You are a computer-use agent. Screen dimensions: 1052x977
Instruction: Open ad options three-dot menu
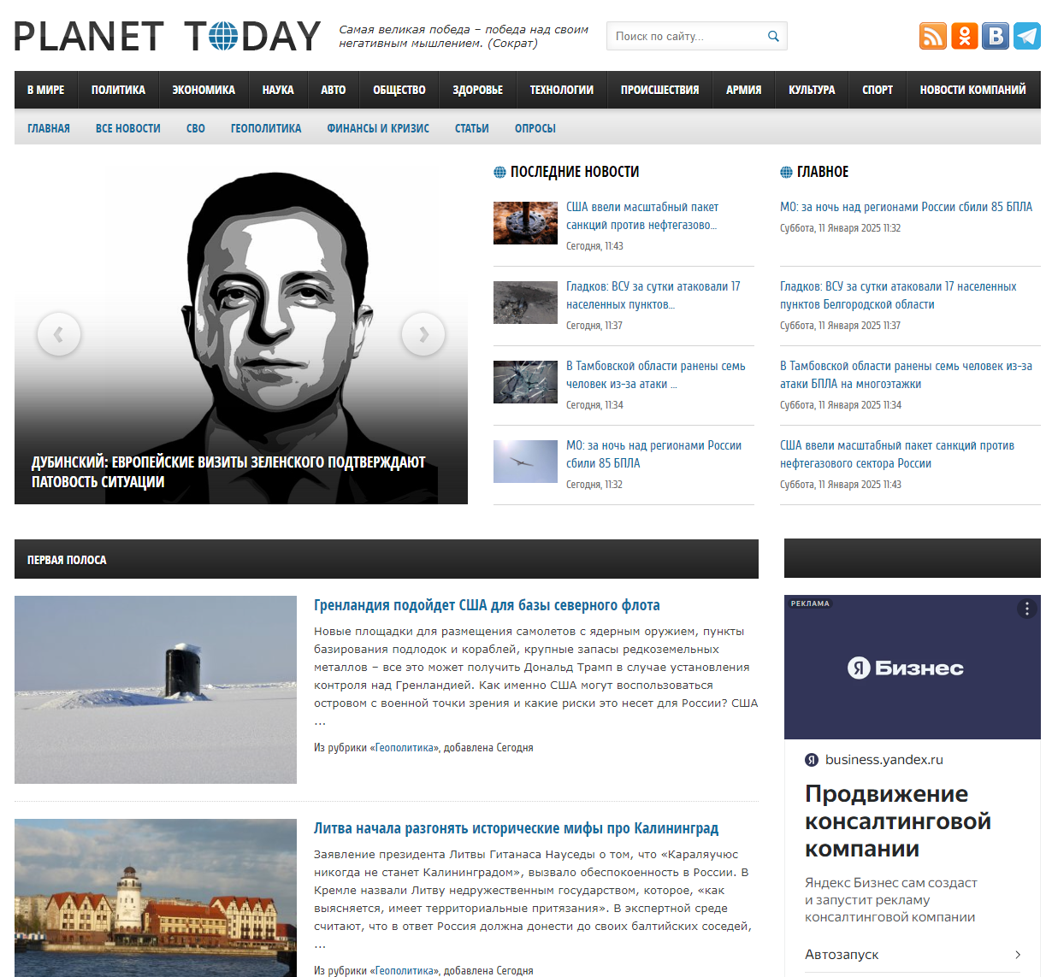(1027, 609)
